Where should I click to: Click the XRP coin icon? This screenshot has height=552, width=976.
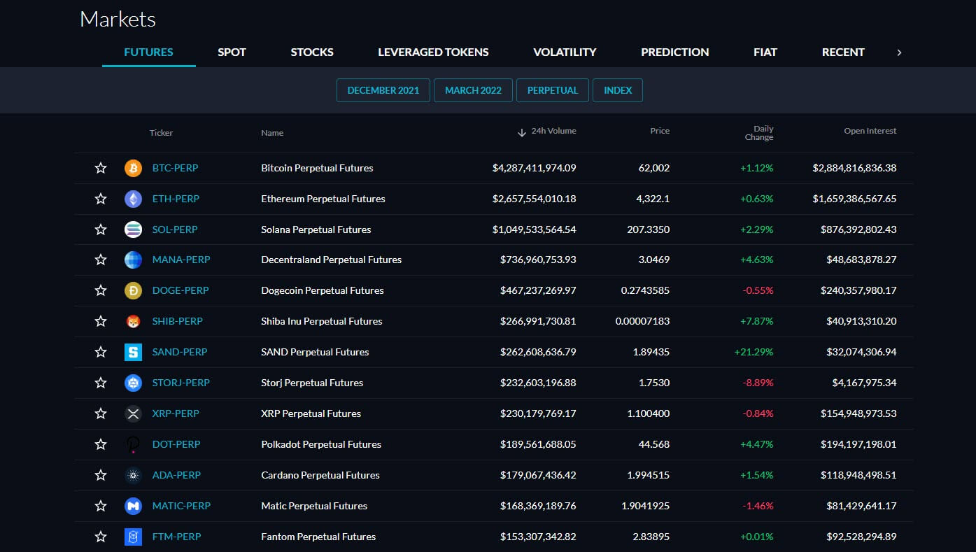133,413
